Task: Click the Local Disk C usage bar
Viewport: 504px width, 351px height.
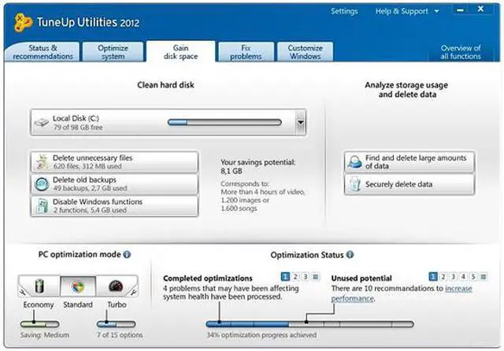Action: 224,122
